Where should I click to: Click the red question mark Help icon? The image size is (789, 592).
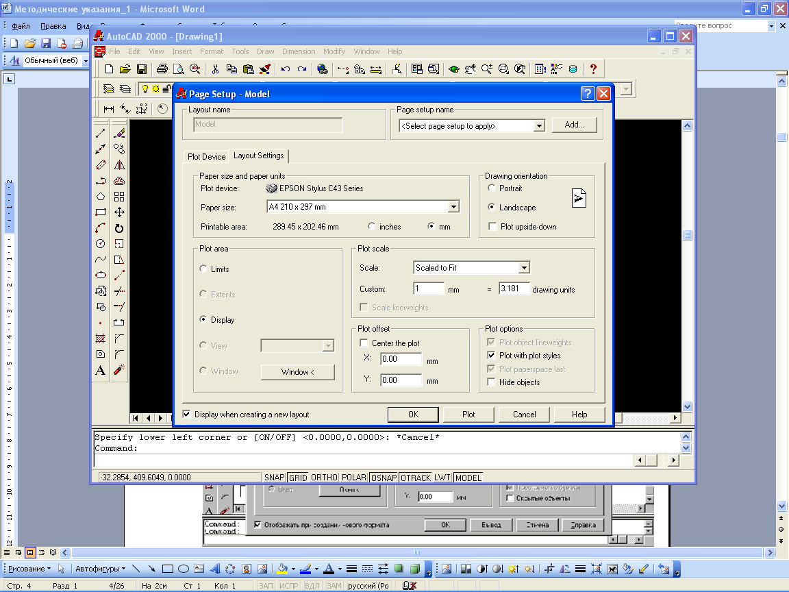click(593, 69)
